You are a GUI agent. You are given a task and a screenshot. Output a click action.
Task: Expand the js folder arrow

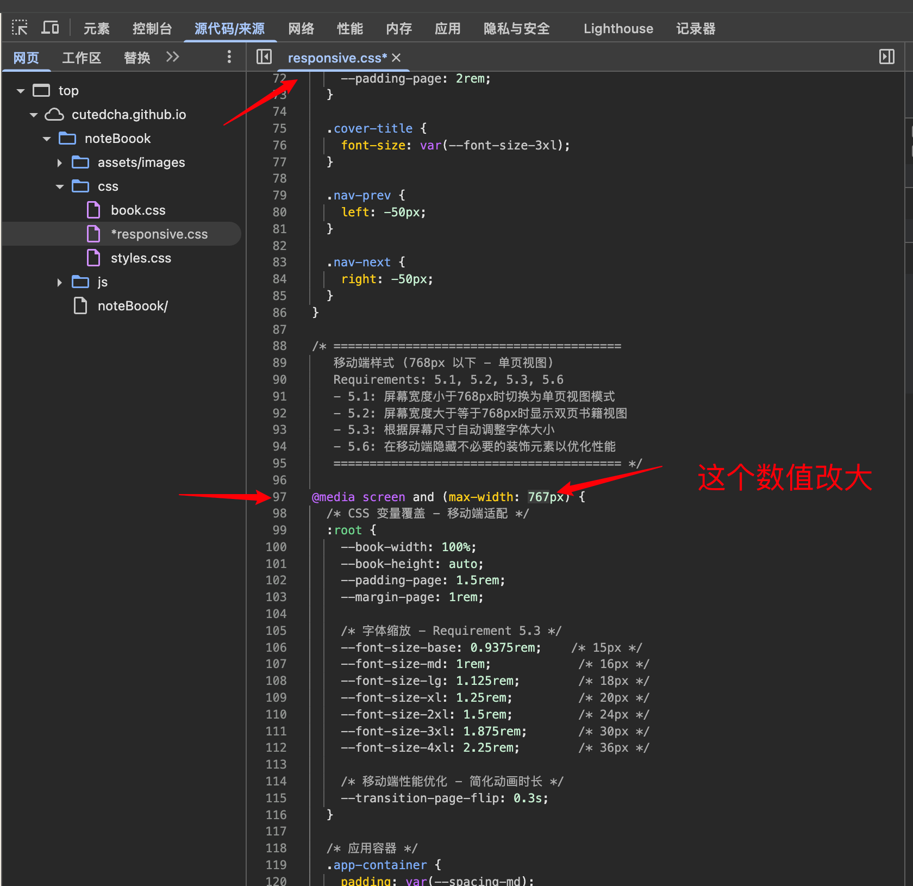[x=60, y=282]
